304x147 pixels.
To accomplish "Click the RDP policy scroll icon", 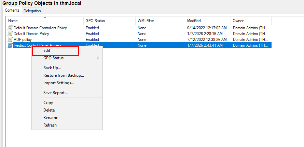I will coord(10,40).
